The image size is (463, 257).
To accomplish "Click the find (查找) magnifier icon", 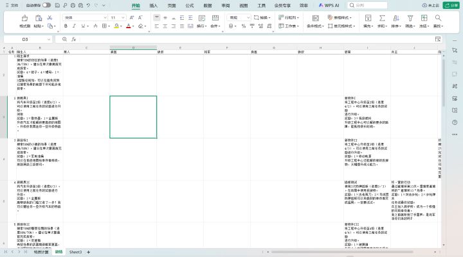I will (x=438, y=18).
